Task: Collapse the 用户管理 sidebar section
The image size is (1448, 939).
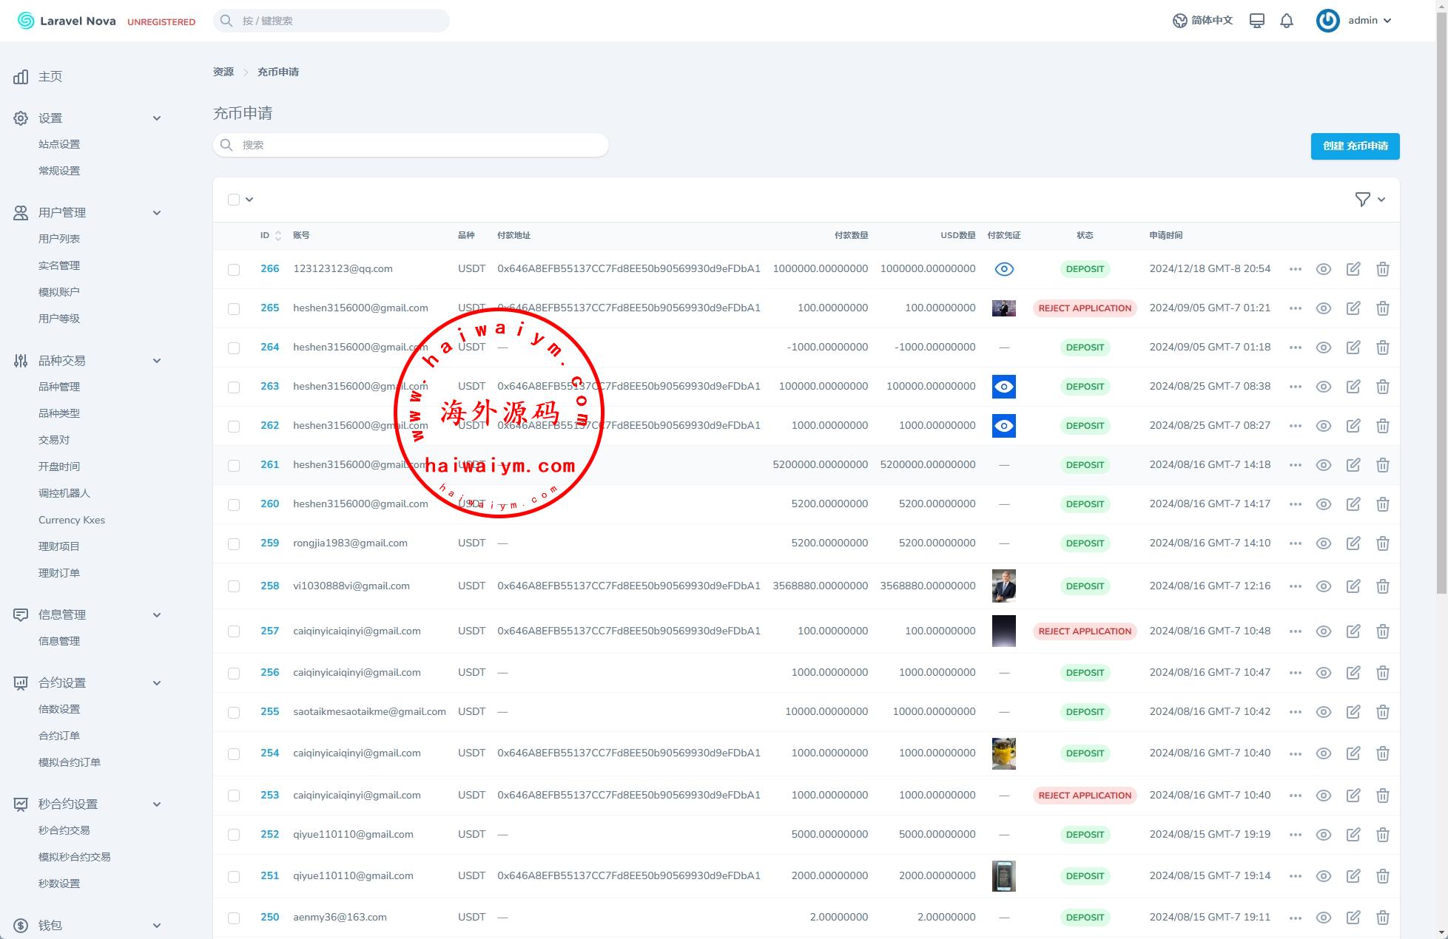Action: 156,213
